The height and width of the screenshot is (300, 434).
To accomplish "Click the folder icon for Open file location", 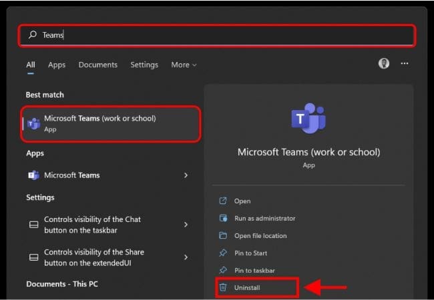I will [223, 236].
